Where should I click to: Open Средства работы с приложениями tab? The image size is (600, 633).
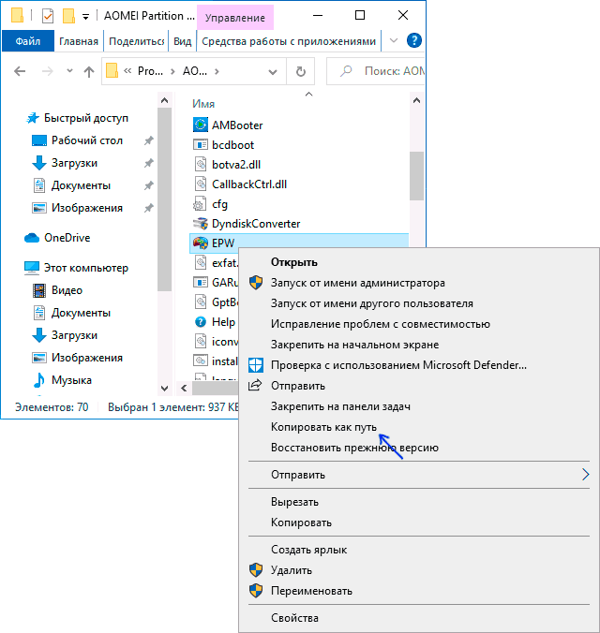(x=289, y=41)
